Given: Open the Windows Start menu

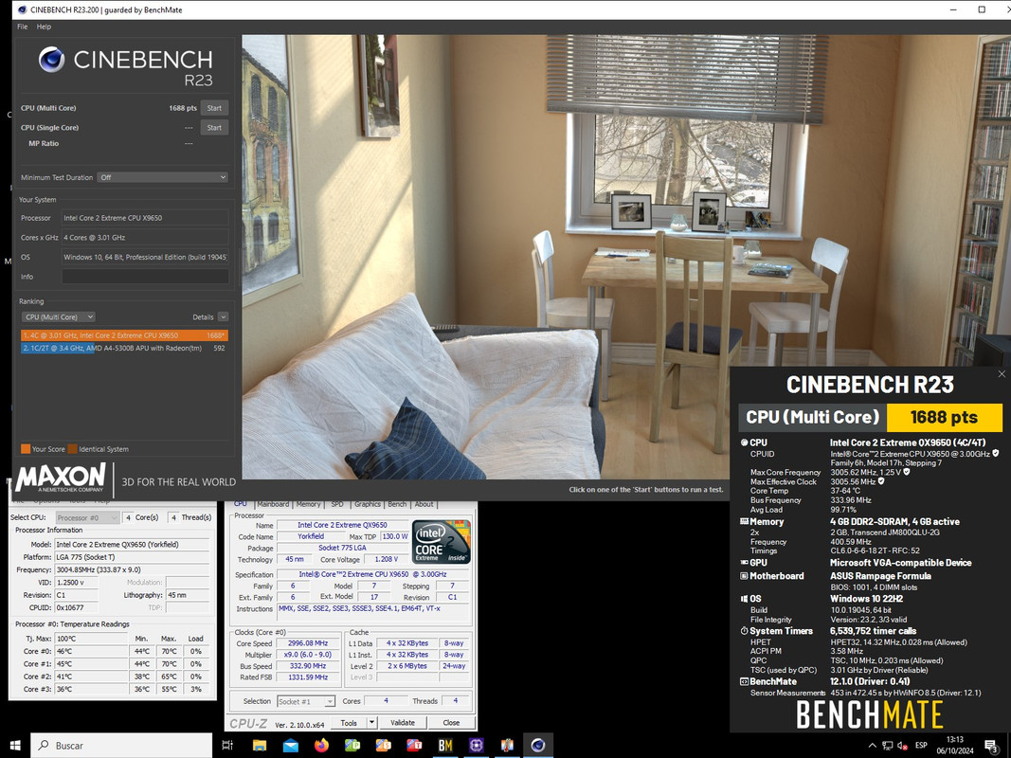Looking at the screenshot, I should click(15, 745).
